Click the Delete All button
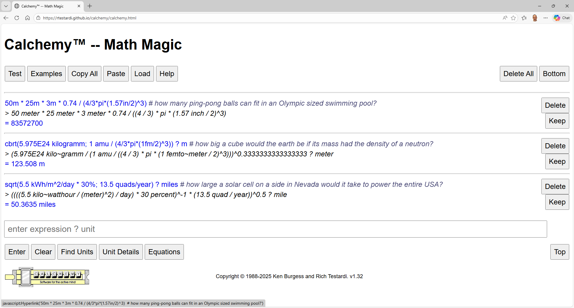 click(x=518, y=74)
